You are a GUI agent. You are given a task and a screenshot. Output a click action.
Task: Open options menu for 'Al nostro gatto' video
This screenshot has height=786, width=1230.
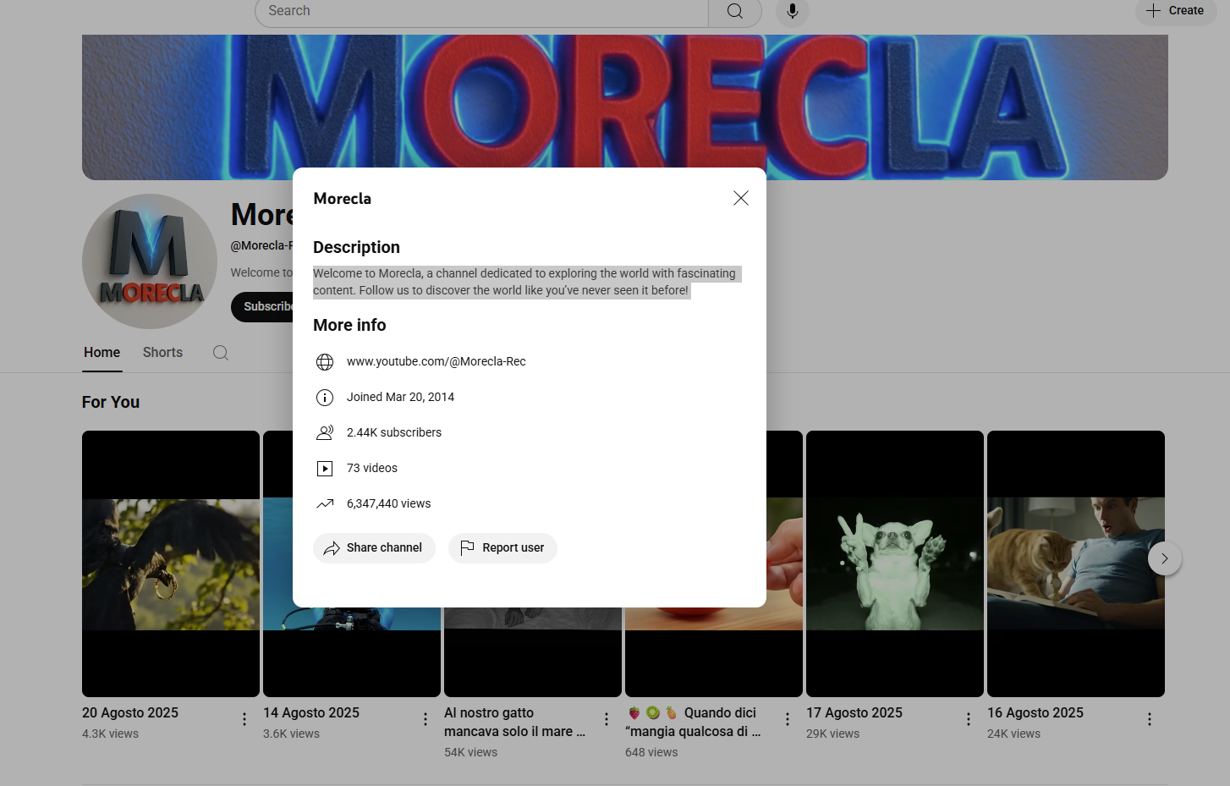[607, 718]
